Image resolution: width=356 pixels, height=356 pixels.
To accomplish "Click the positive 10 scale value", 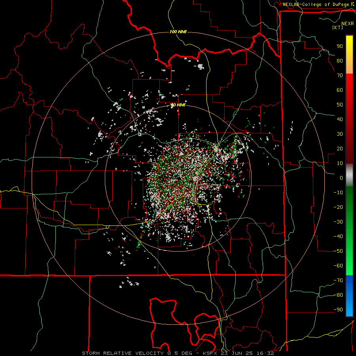I will coord(340,163).
